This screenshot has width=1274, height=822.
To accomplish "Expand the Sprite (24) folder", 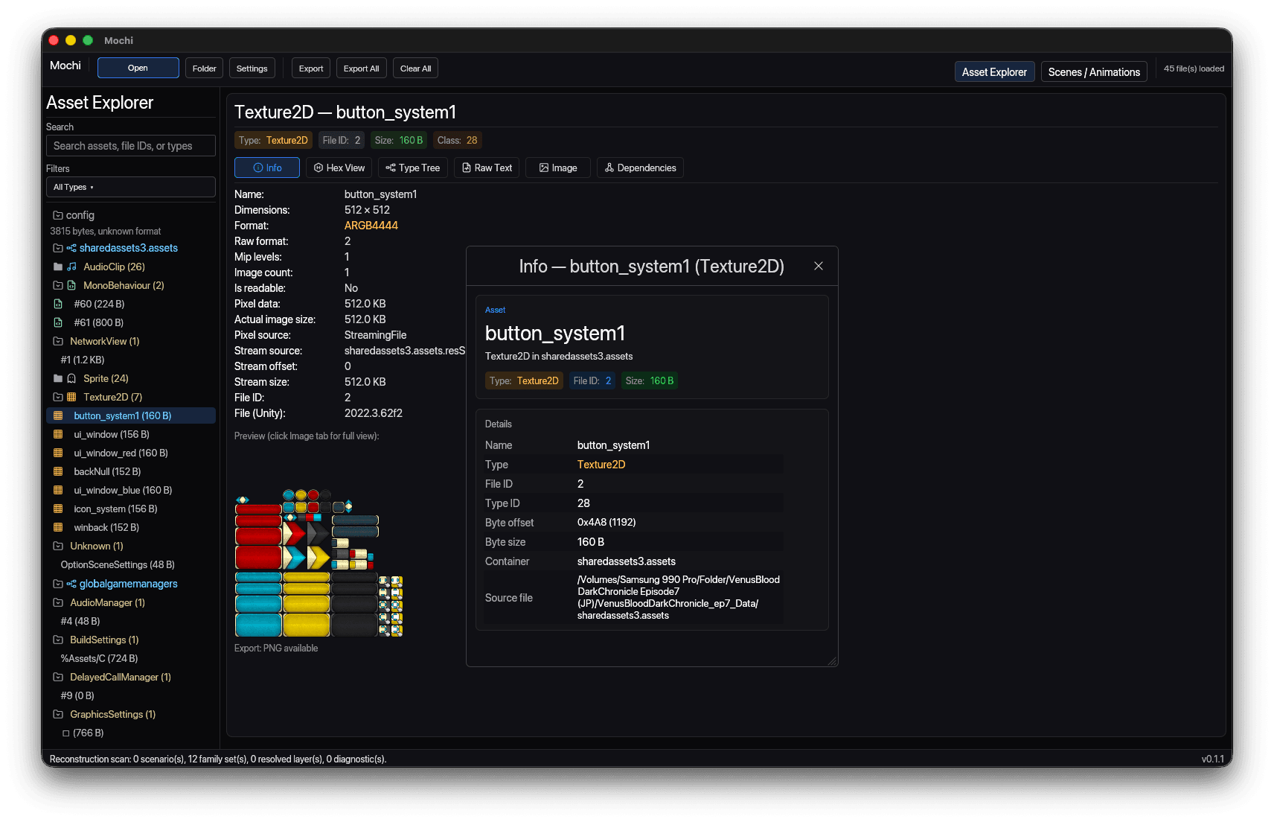I will click(58, 378).
